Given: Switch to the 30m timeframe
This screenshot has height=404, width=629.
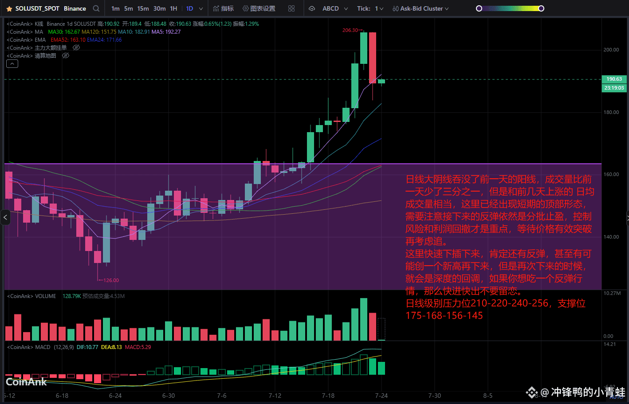Looking at the screenshot, I should (x=160, y=8).
